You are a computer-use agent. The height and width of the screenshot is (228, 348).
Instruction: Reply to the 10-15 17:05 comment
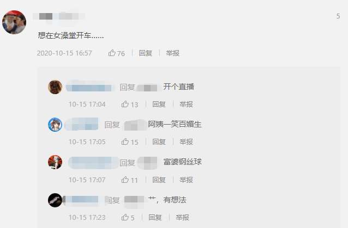pyautogui.click(x=159, y=142)
